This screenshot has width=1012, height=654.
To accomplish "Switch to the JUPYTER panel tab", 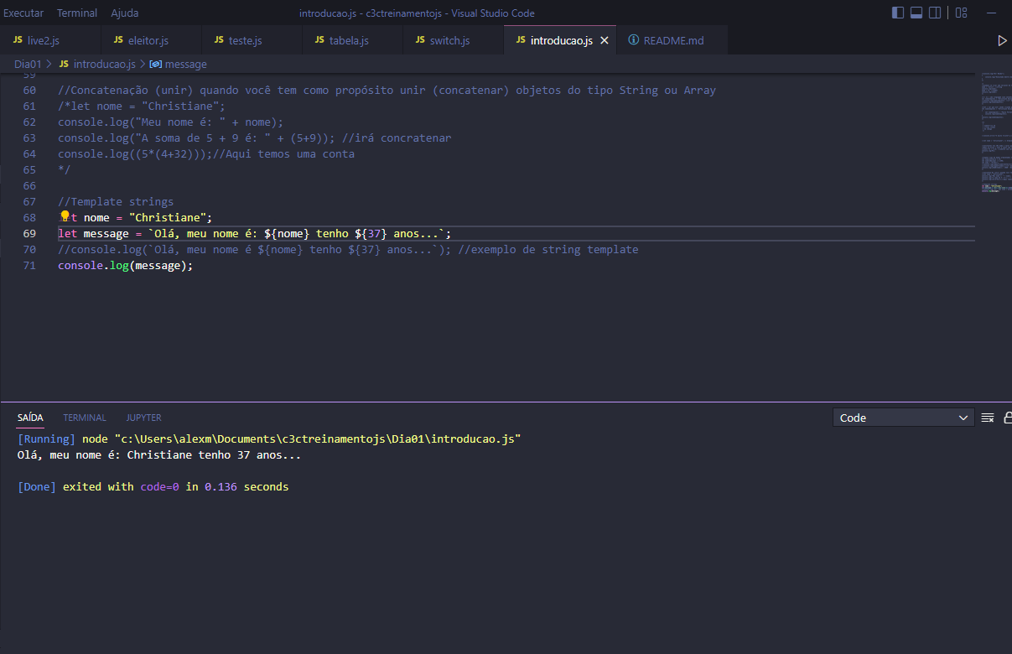I will tap(143, 417).
